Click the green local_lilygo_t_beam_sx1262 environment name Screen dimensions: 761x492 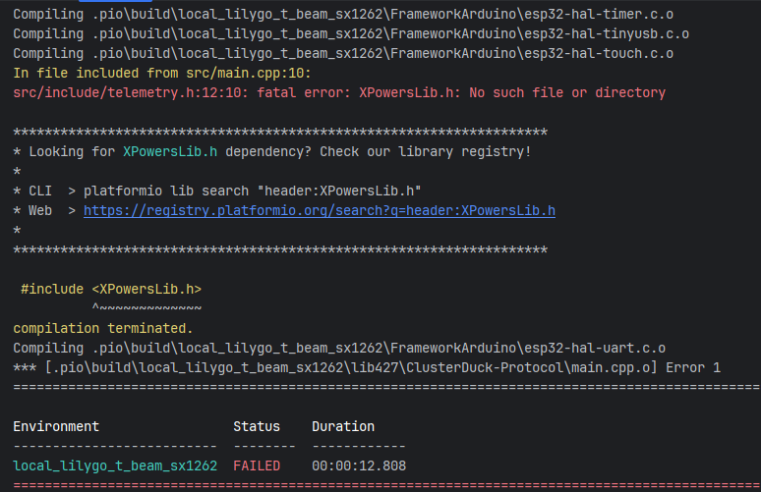[115, 465]
